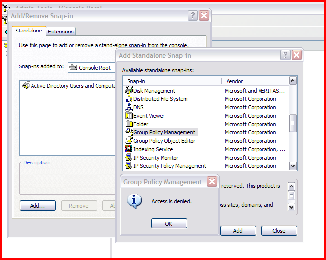
Task: Select the Indexing Service row text
Action: (x=153, y=149)
